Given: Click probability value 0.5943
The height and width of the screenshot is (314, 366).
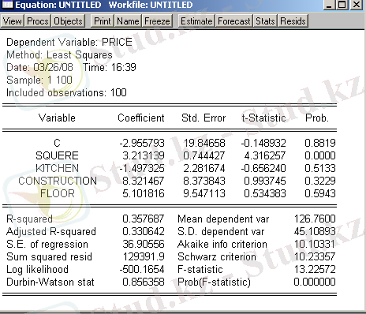Looking at the screenshot, I should [x=320, y=193].
